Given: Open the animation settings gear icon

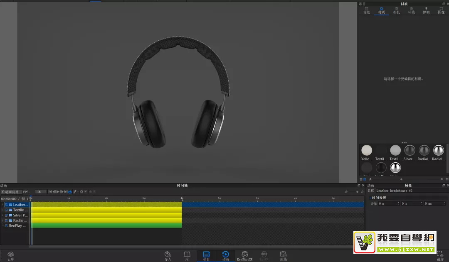Looking at the screenshot, I should [82, 191].
